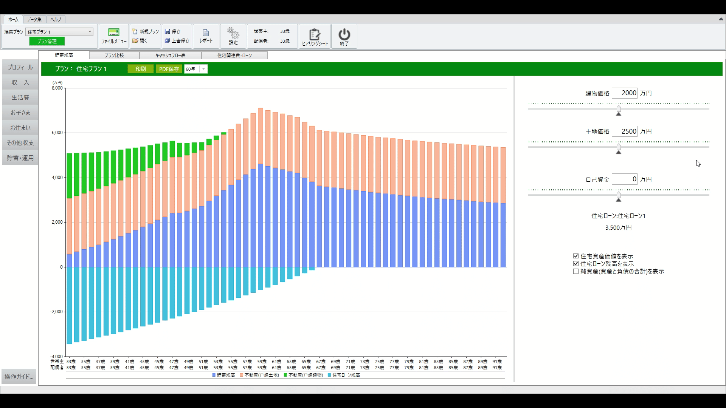Open the レポート icon
The image size is (726, 408).
tap(206, 33)
